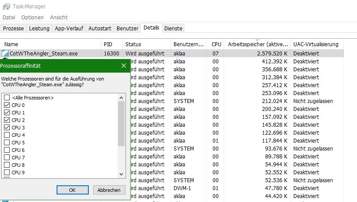
Task: Confirm affinity with the OK button
Action: tap(72, 190)
